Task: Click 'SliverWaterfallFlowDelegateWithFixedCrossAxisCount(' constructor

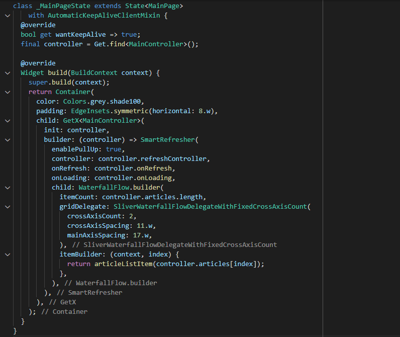Action: tap(212, 207)
